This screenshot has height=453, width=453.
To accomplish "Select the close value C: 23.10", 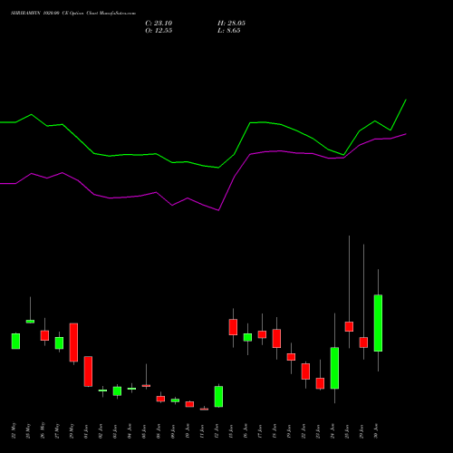I will coord(159,24).
